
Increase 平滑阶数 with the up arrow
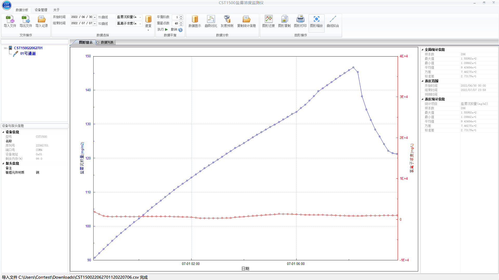click(181, 16)
